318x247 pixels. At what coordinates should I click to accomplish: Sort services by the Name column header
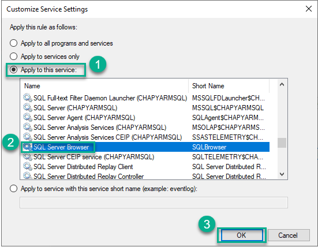104,86
